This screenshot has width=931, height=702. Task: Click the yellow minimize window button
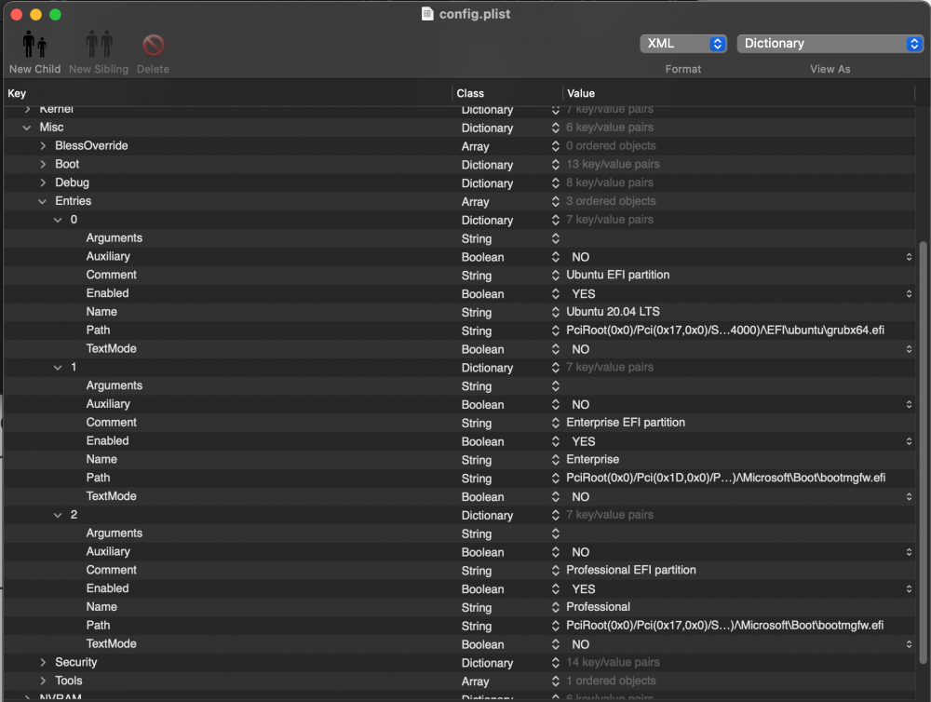tap(35, 14)
